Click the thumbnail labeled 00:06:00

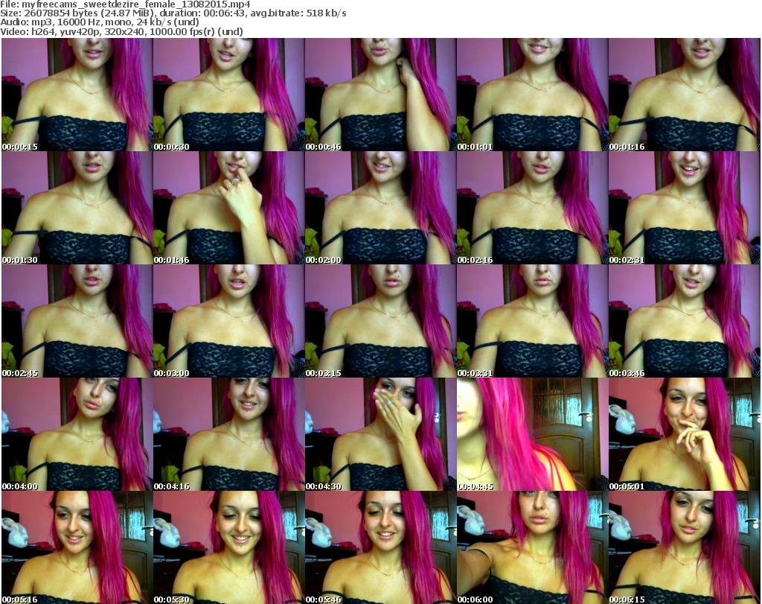point(532,547)
